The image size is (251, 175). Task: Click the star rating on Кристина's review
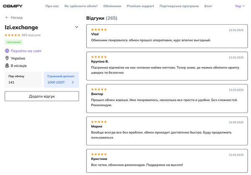[99, 154]
